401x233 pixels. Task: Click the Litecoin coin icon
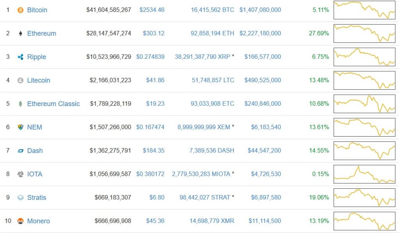(20, 80)
